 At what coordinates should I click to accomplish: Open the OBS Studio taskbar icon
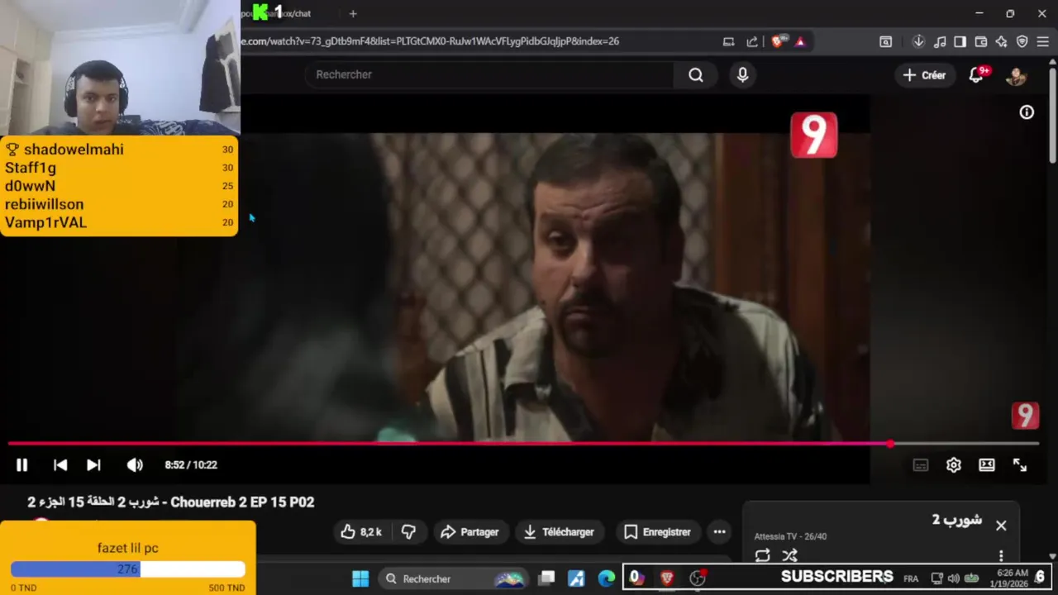698,578
